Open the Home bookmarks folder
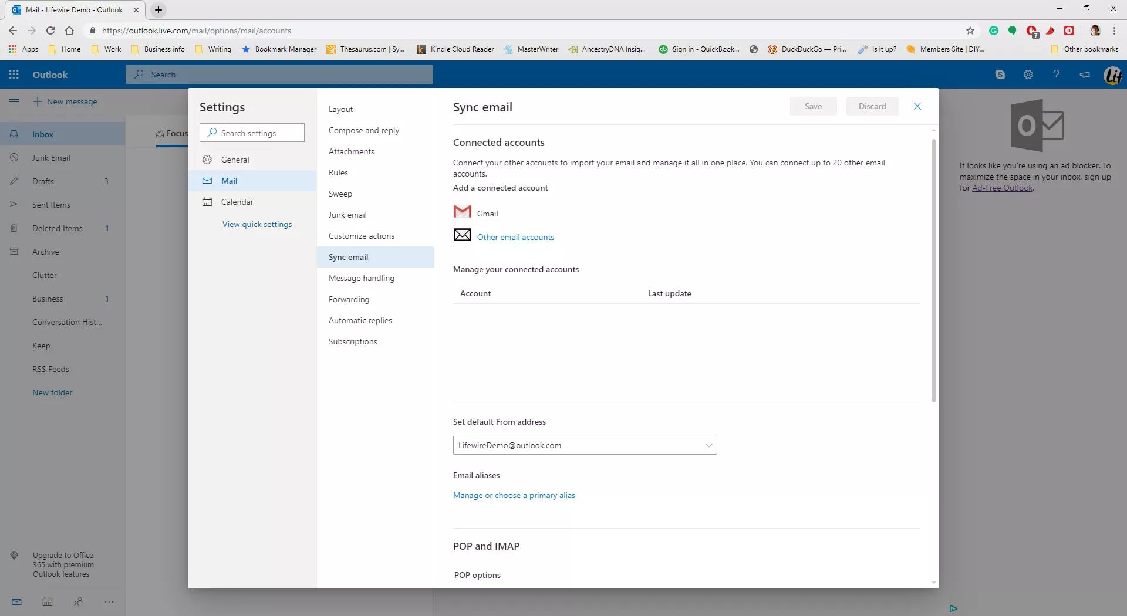Screen dimensions: 1127x616 pos(65,49)
